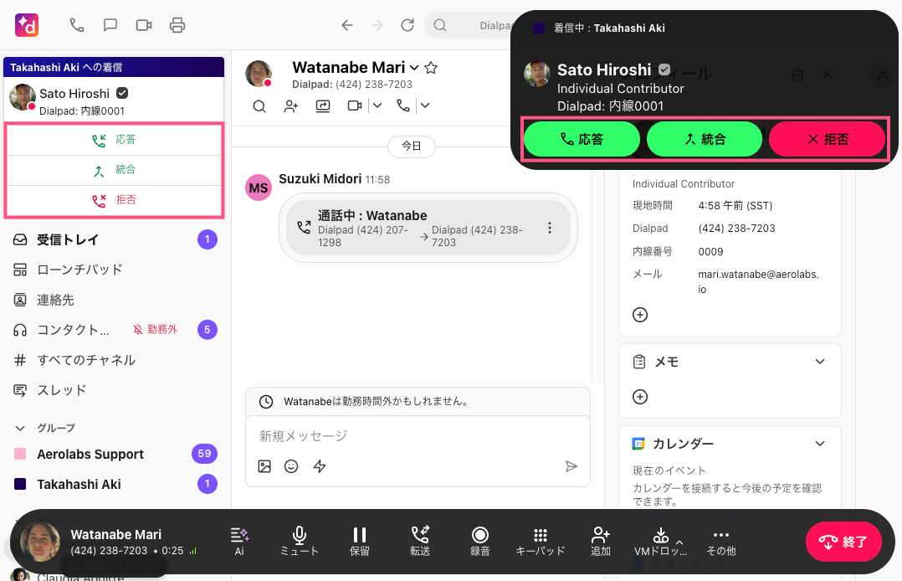This screenshot has width=902, height=581.
Task: Click 新規メッセージ input field
Action: (x=418, y=436)
